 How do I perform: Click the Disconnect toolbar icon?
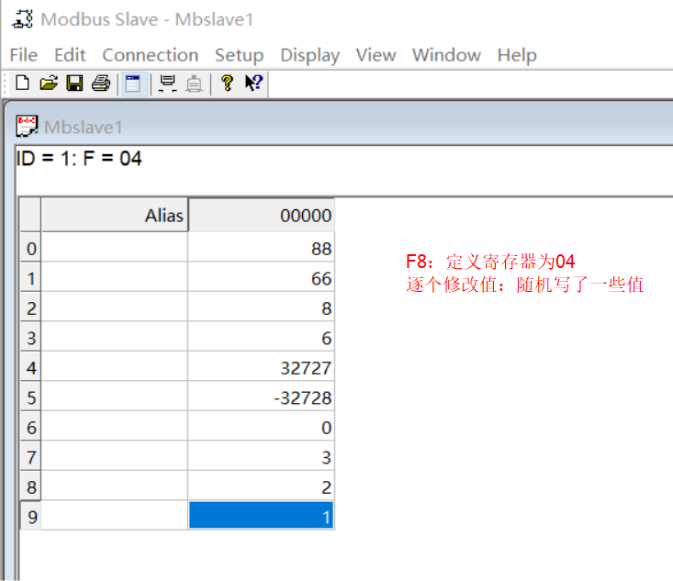[194, 84]
